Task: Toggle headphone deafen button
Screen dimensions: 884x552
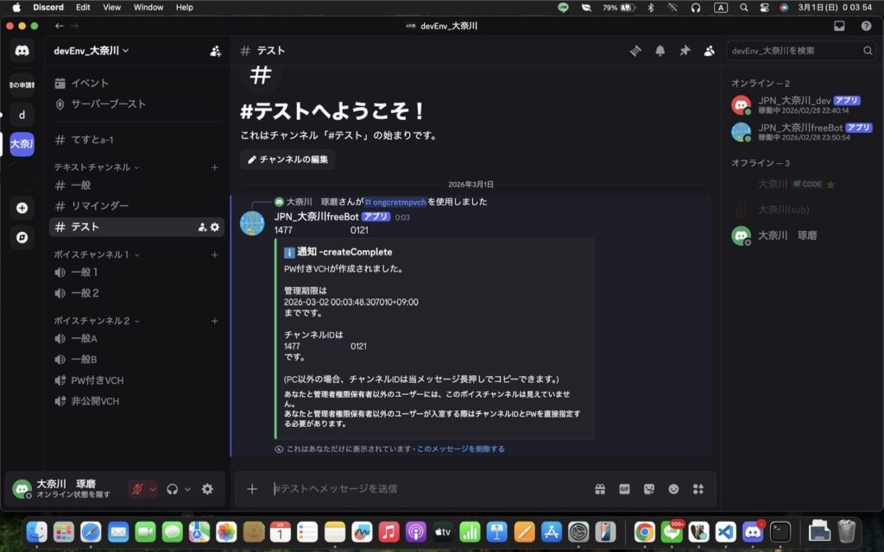Action: (x=173, y=489)
